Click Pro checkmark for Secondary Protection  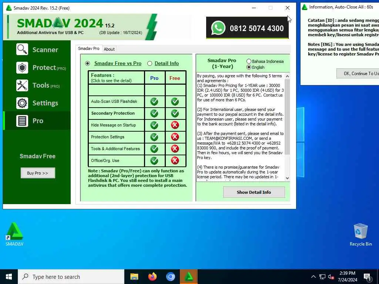154,113
